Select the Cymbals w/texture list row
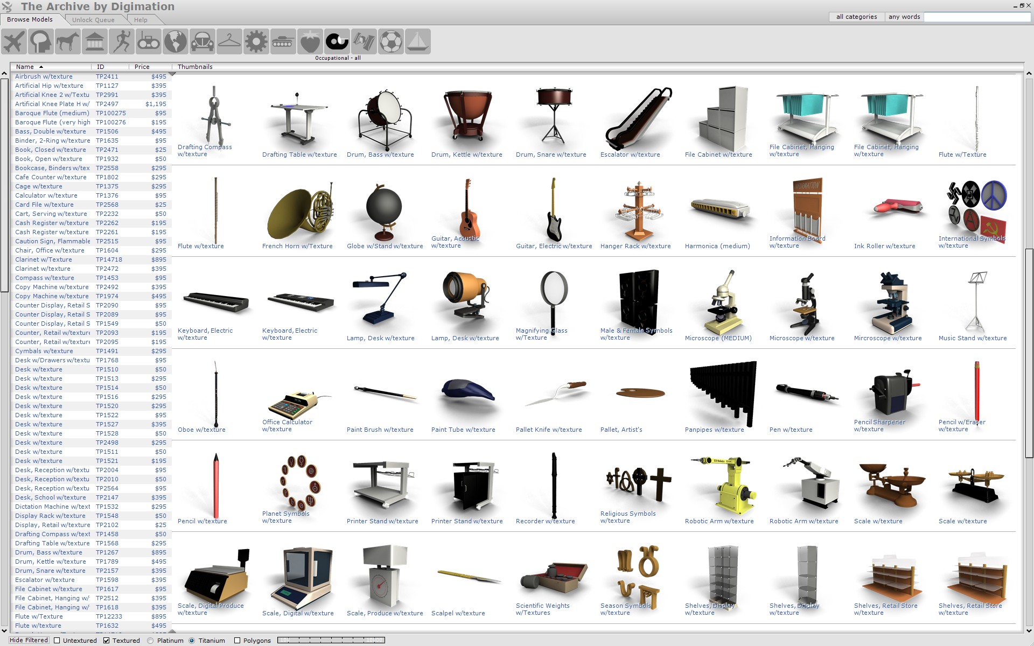1034x646 pixels. click(x=90, y=351)
